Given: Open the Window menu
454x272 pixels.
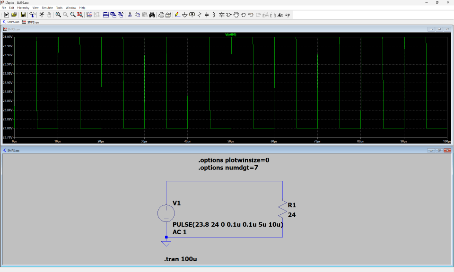Looking at the screenshot, I should pos(70,8).
